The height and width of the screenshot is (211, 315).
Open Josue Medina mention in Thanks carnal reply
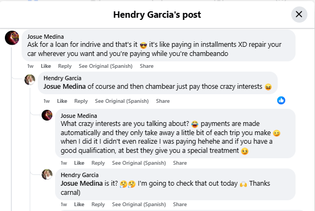[x=82, y=184]
